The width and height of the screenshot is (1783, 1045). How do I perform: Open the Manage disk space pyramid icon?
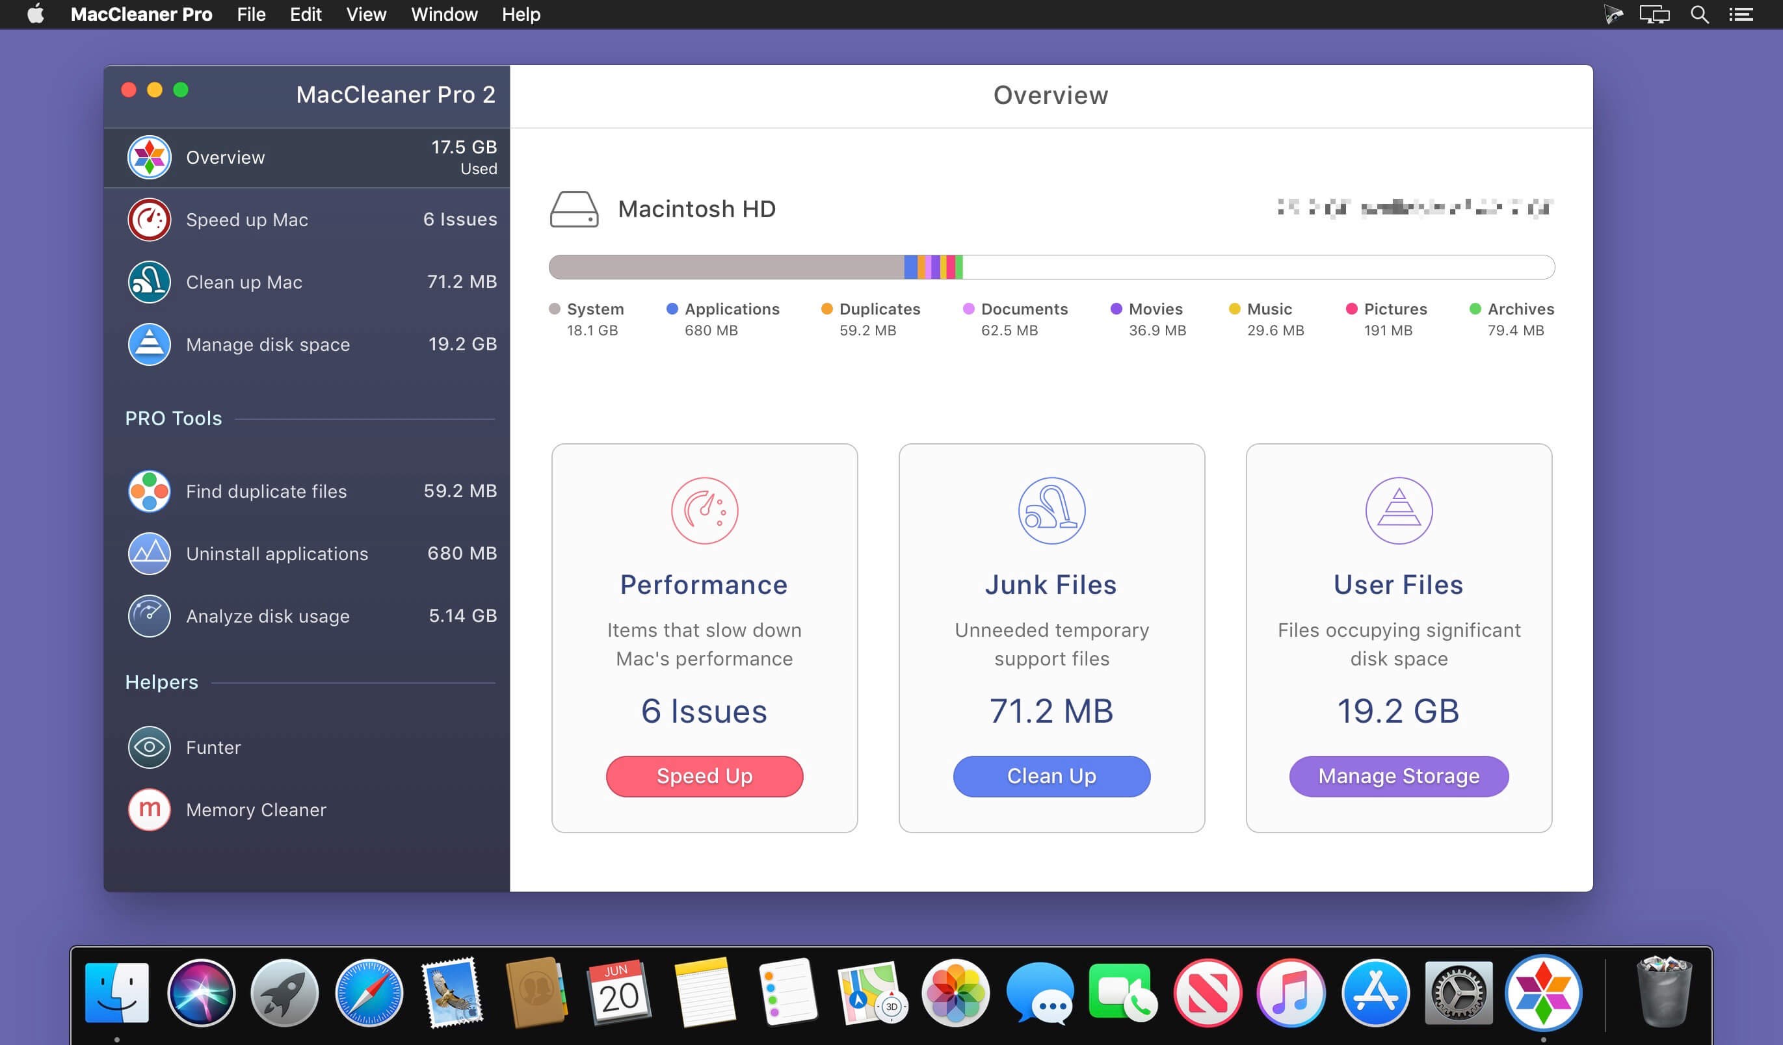[x=150, y=344]
